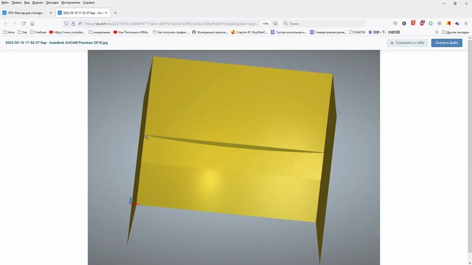Click the vk.com URL address field
The height and width of the screenshot is (265, 472).
click(x=171, y=24)
